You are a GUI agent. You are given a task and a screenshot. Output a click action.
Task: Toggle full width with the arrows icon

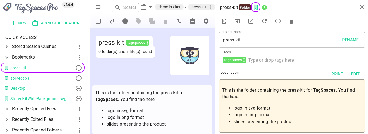pos(278,21)
